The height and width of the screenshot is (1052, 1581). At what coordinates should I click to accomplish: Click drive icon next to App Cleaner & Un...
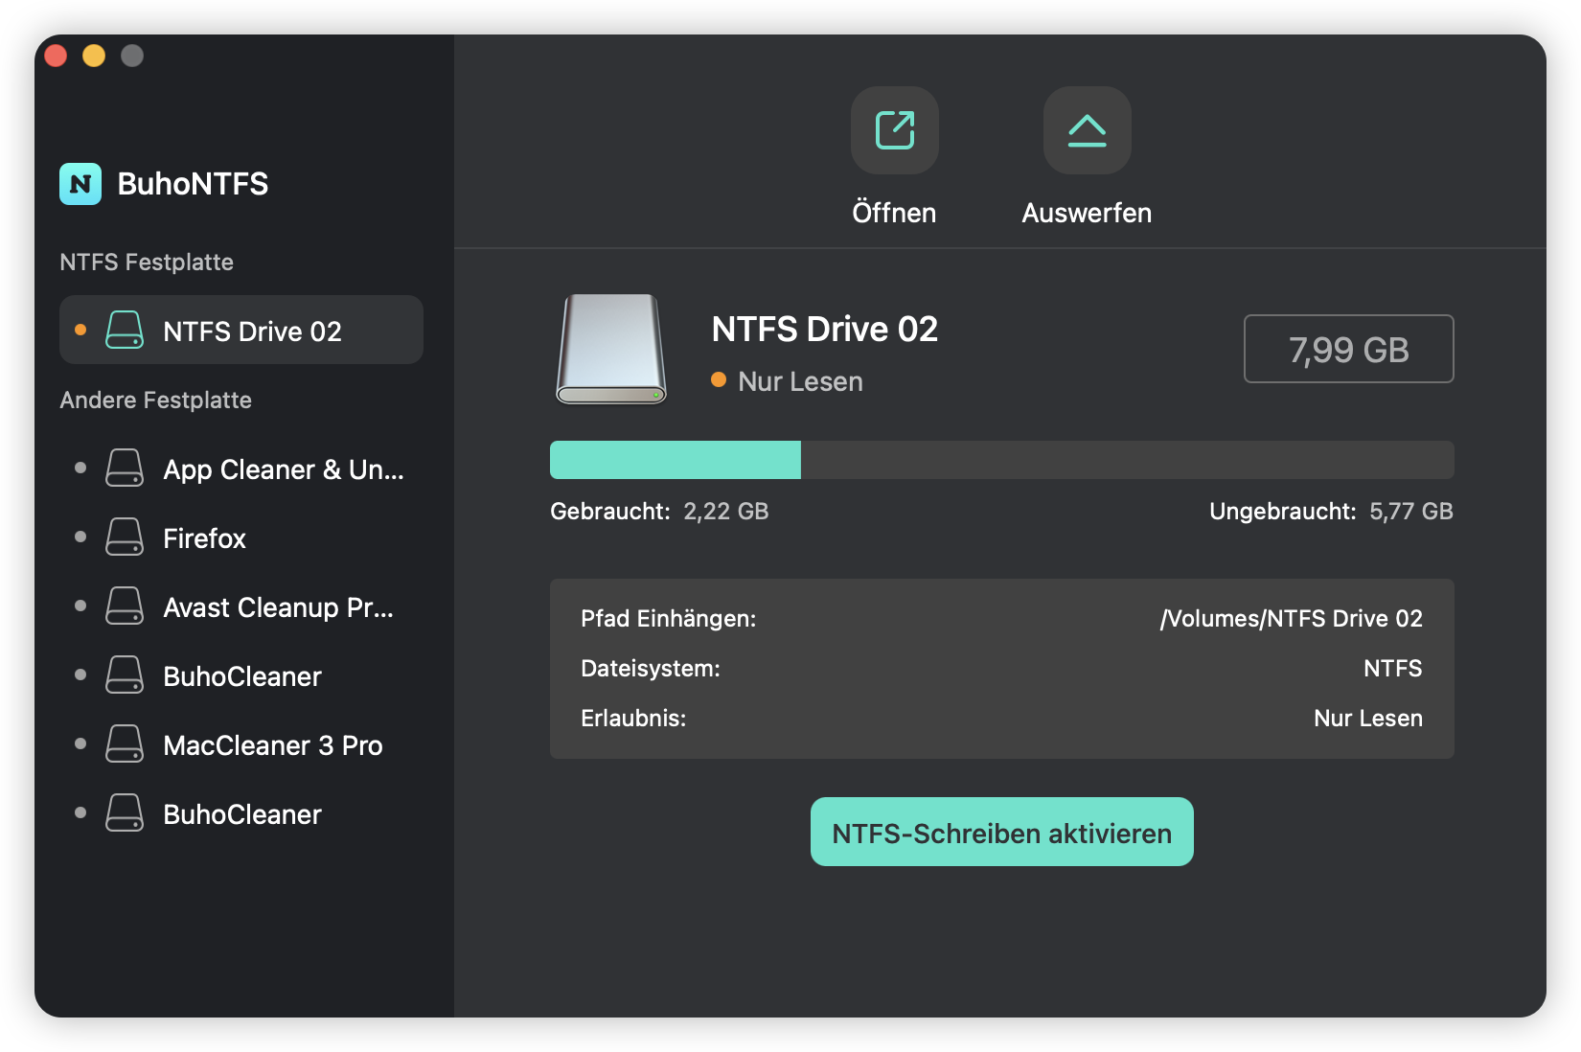coord(125,469)
